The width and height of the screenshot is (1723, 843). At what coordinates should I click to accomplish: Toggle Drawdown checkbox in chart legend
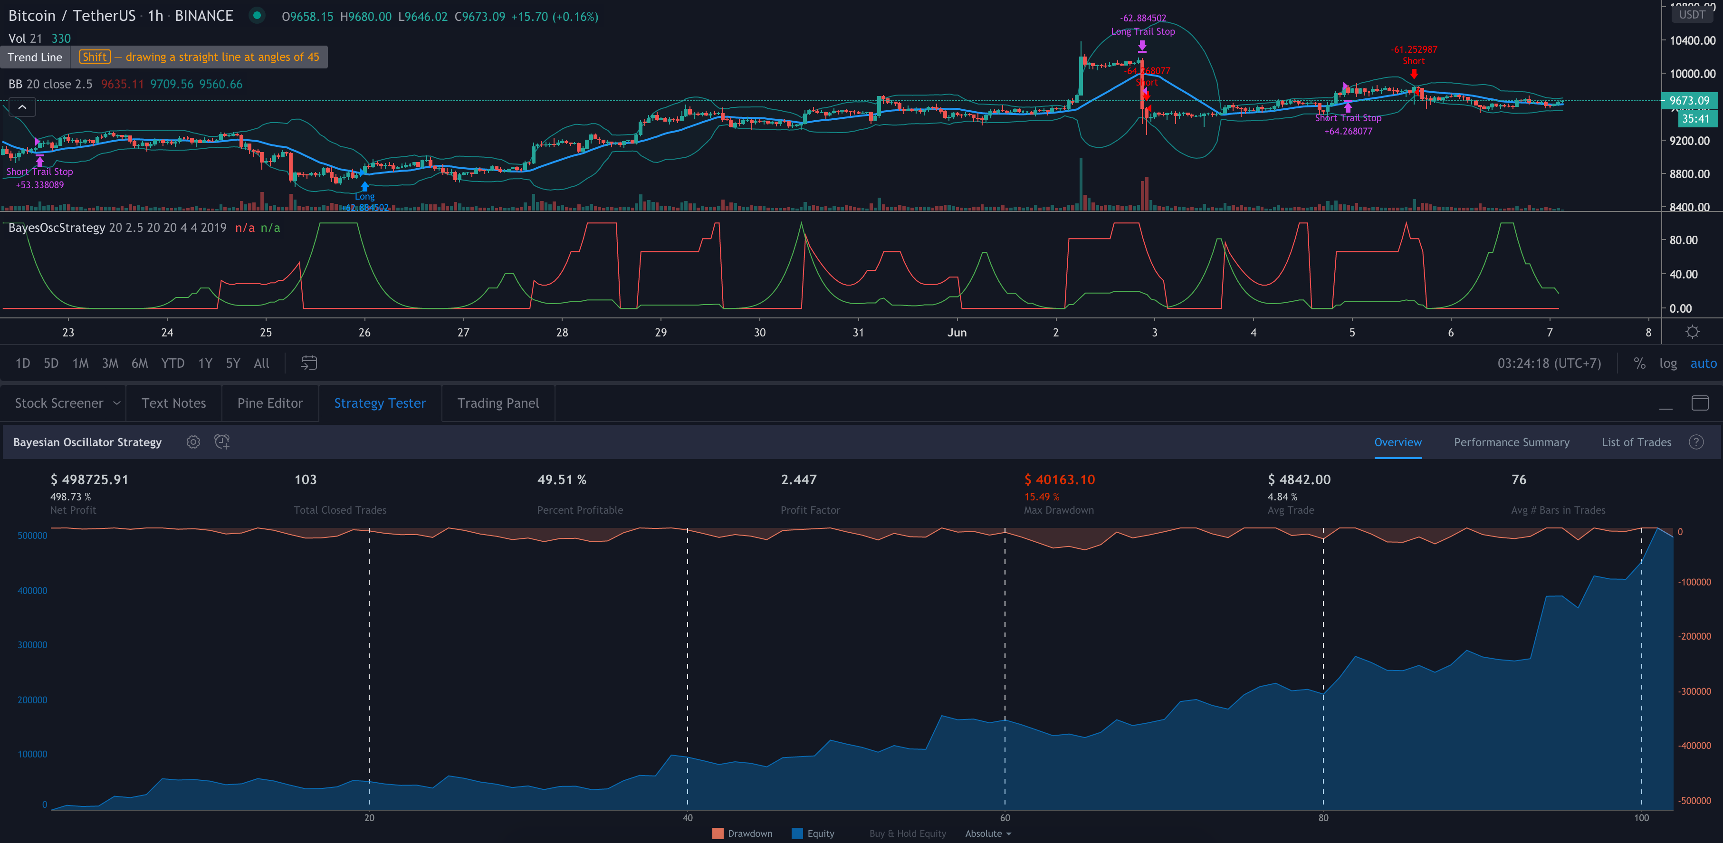(x=718, y=833)
